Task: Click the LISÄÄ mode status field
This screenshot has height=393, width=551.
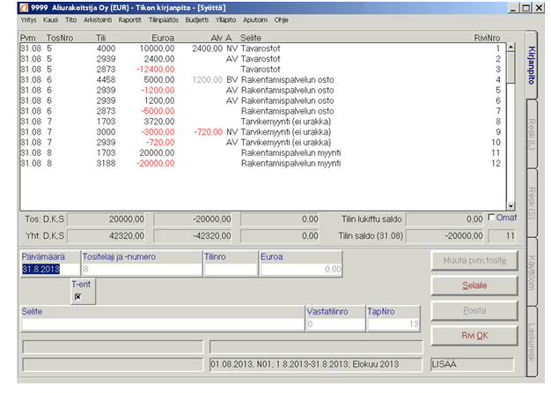Action: pos(473,364)
